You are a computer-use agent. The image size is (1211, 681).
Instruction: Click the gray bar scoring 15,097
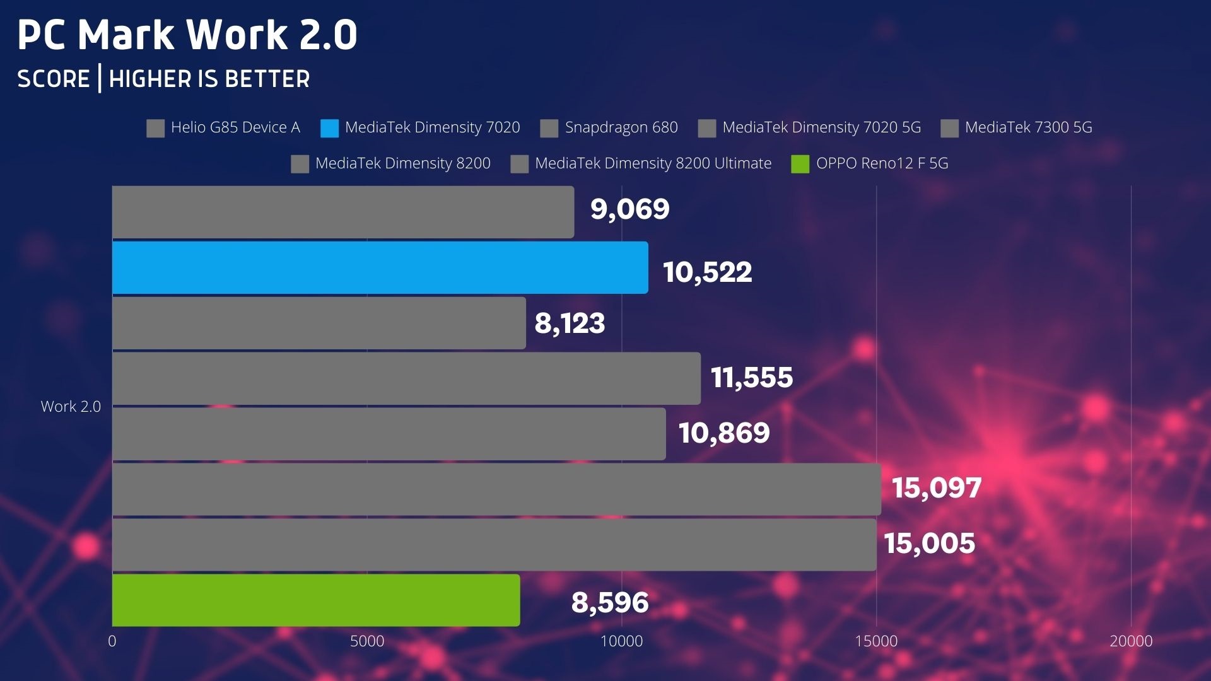coord(496,489)
